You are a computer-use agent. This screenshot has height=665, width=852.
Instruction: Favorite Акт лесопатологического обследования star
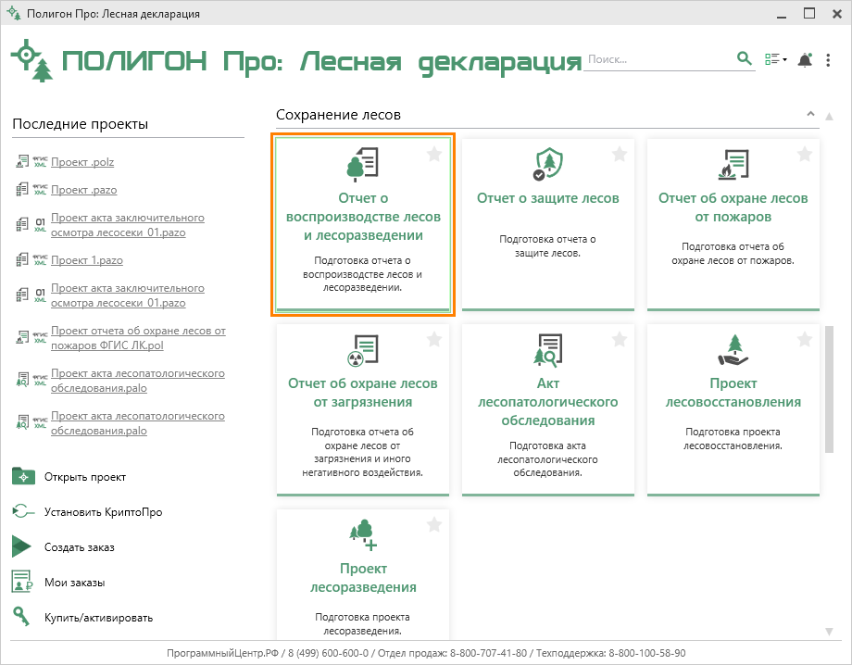pos(620,340)
